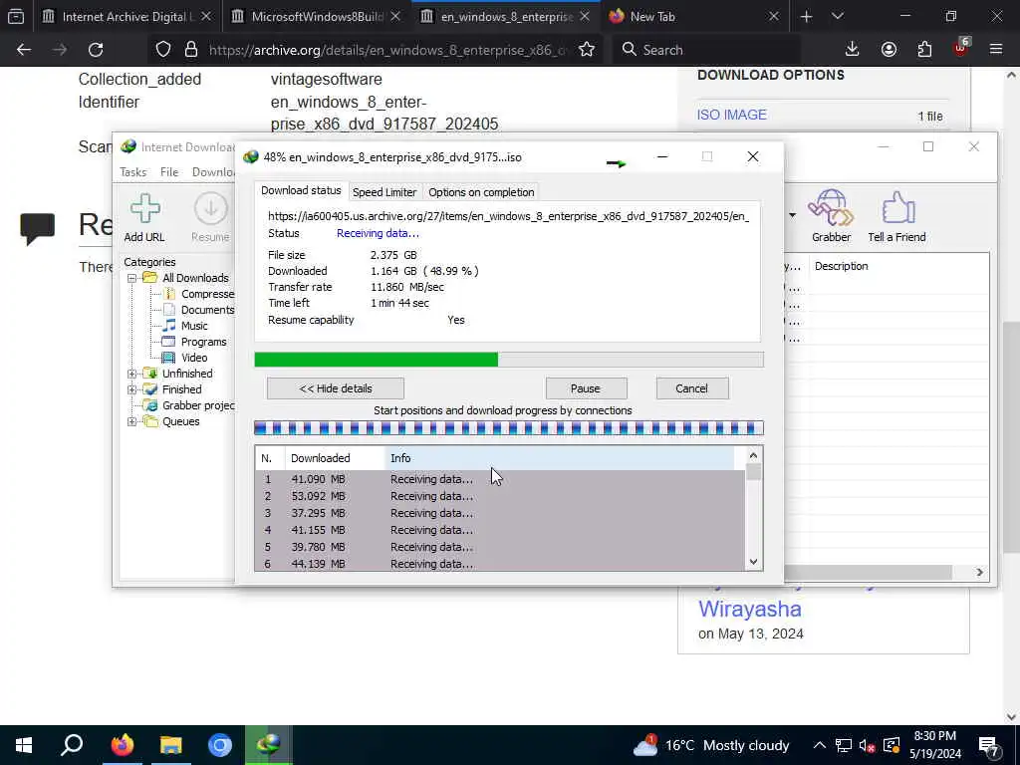Select the Grabber projects tree item
Image resolution: width=1020 pixels, height=765 pixels.
click(x=198, y=405)
